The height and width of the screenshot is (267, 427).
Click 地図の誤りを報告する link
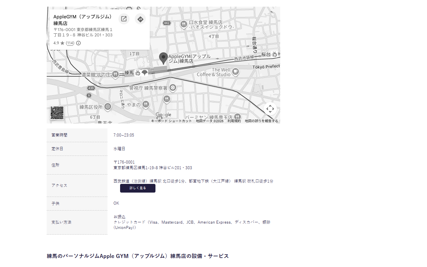[x=261, y=121]
